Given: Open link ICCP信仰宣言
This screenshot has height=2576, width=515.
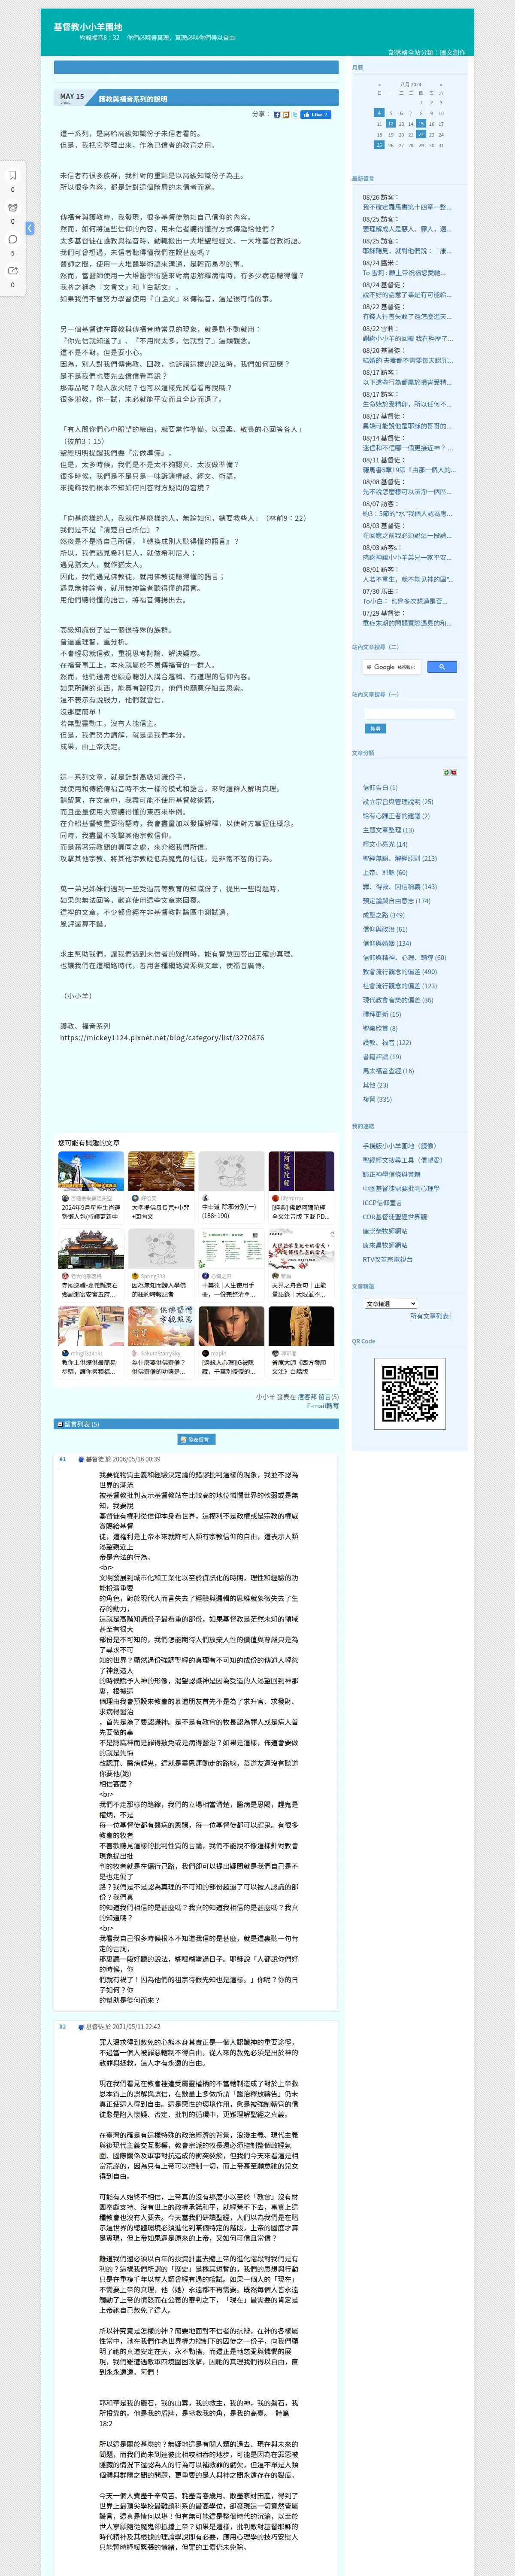Looking at the screenshot, I should 381,1203.
